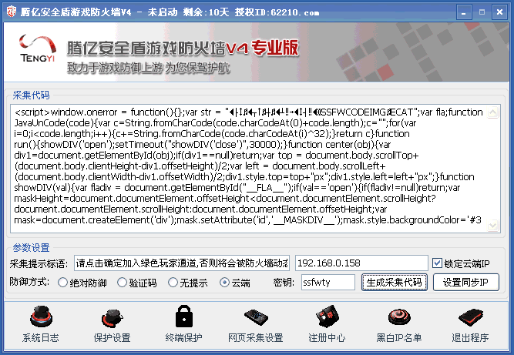Open the 保护设置 protection settings icon
The image size is (514, 355).
[112, 318]
